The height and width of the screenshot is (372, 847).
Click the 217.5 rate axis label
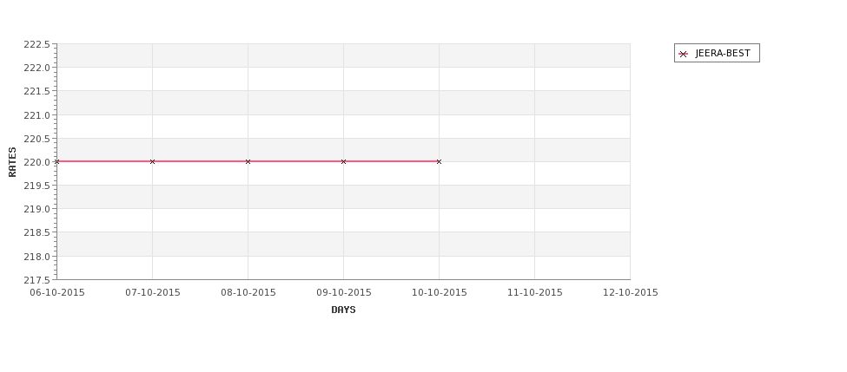(36, 280)
